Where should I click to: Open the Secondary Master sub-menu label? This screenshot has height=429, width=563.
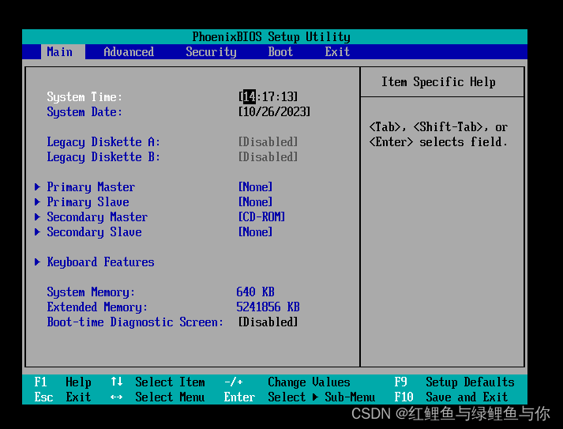click(x=97, y=217)
